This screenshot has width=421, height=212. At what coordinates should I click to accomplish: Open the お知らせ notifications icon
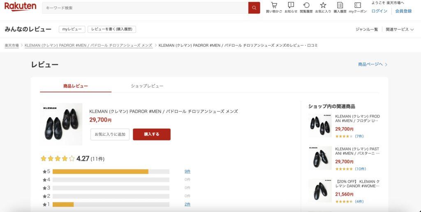291,5
